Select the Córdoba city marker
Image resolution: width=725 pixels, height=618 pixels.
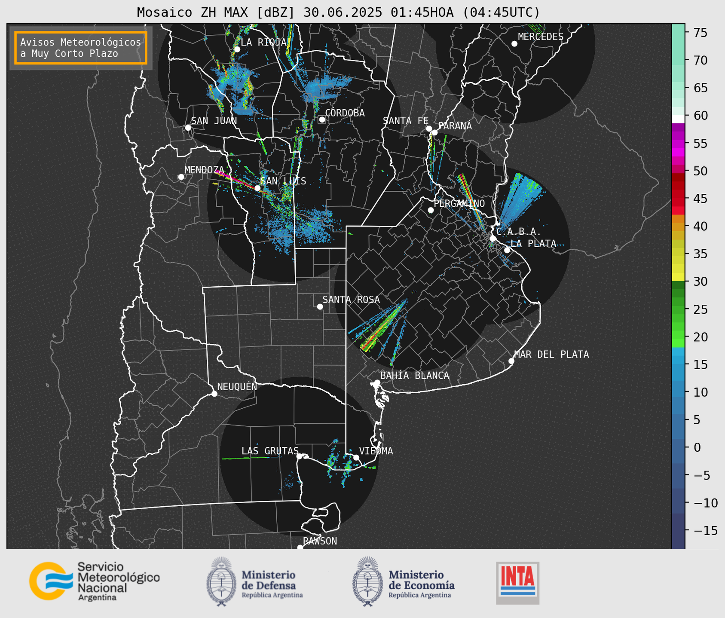(322, 119)
